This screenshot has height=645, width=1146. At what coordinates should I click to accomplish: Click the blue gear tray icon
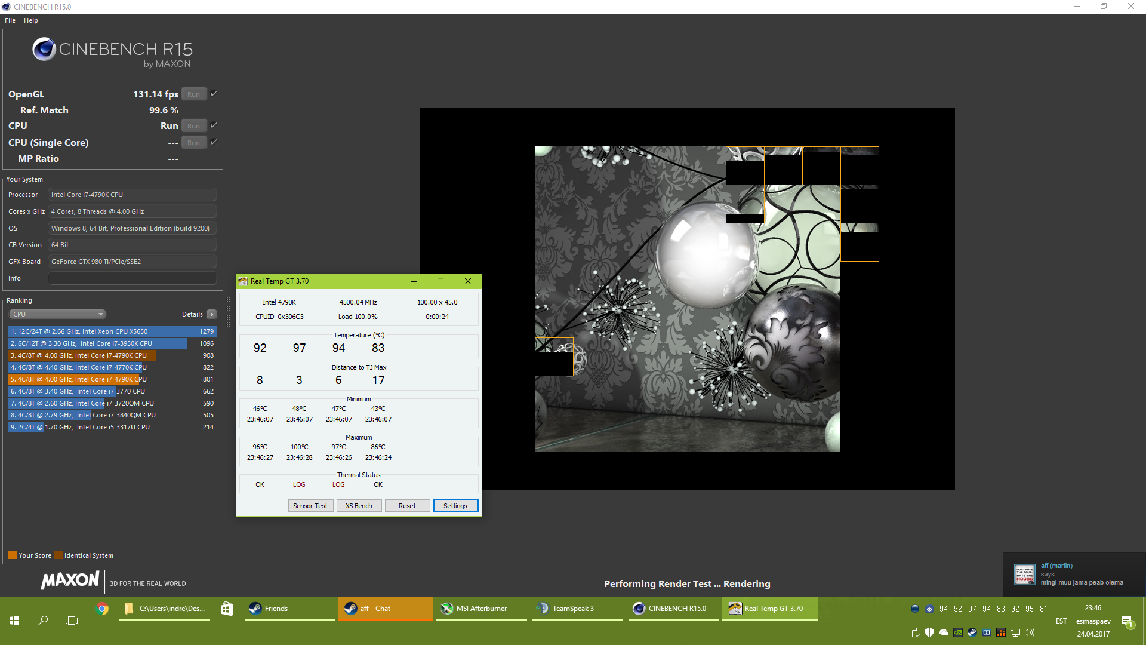pos(929,609)
